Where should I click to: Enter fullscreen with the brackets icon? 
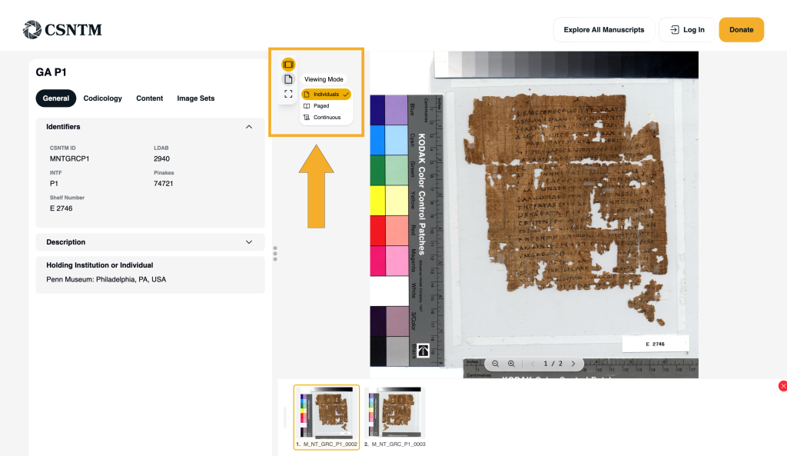tap(288, 94)
